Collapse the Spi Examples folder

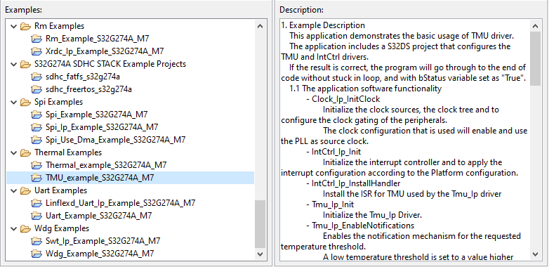14,102
